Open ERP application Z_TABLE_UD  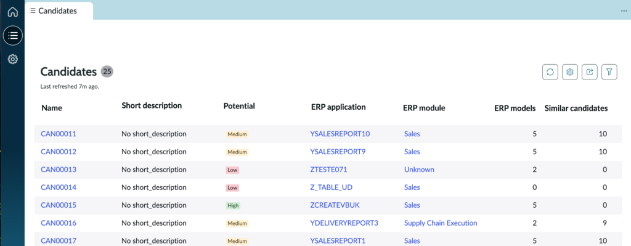coord(332,187)
